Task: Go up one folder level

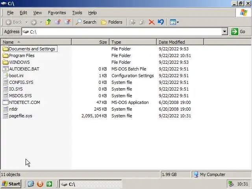Action: pos(48,22)
